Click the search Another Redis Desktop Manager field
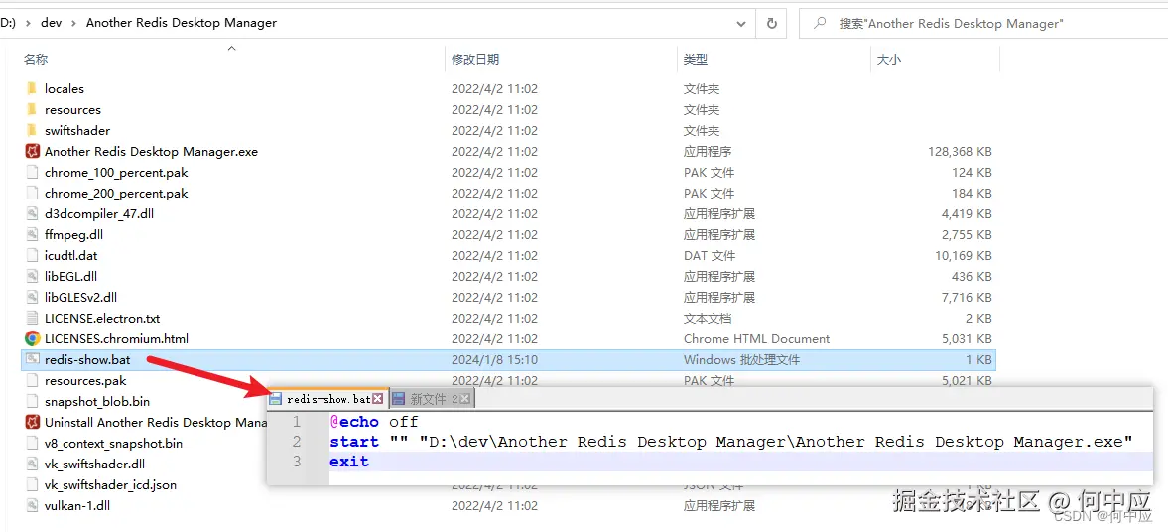Screen dimensions: 1168x532 coord(983,23)
